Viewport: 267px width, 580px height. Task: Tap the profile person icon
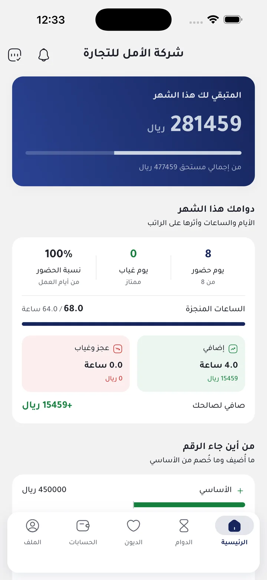point(33,525)
